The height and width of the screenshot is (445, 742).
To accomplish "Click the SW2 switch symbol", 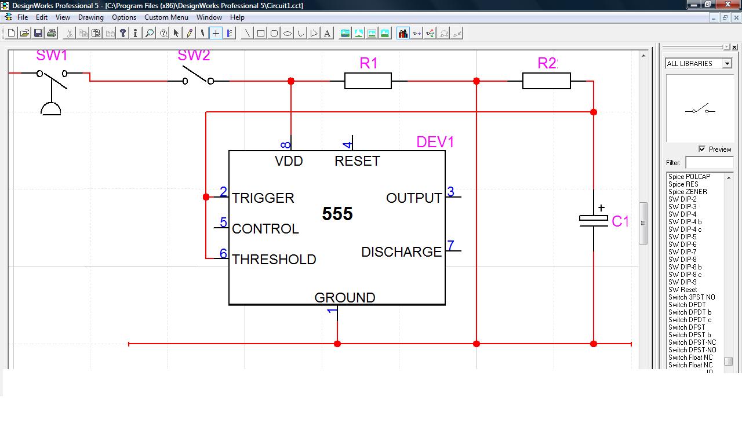I will tap(198, 76).
